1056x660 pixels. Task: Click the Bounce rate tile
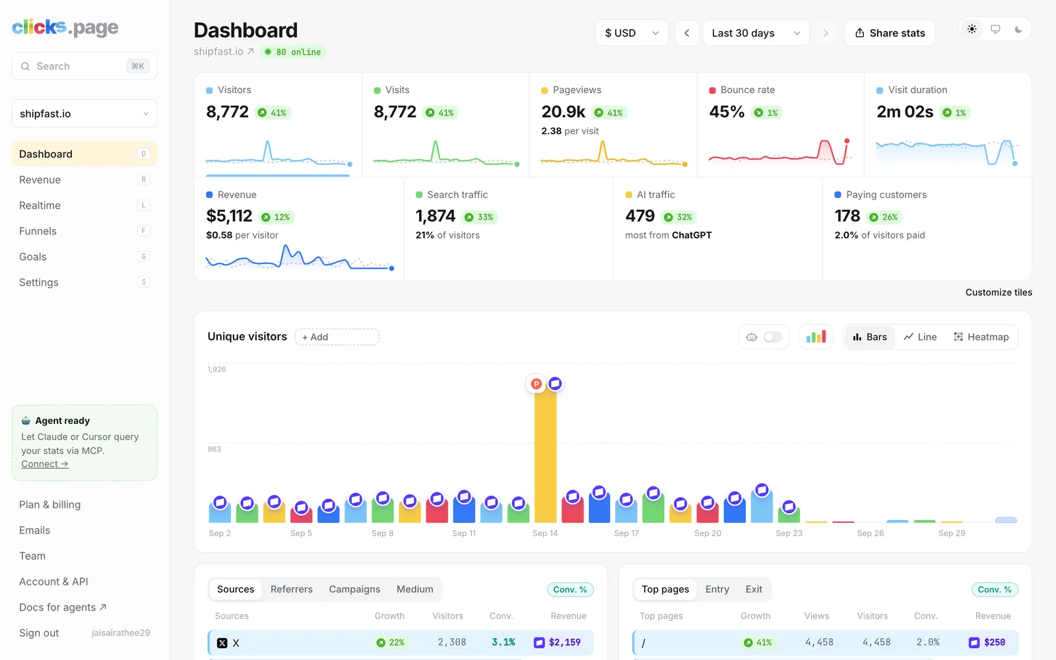780,125
